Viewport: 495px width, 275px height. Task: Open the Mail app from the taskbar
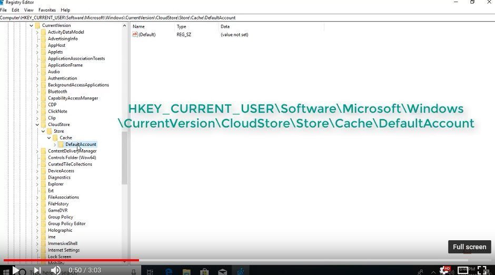tap(222, 271)
